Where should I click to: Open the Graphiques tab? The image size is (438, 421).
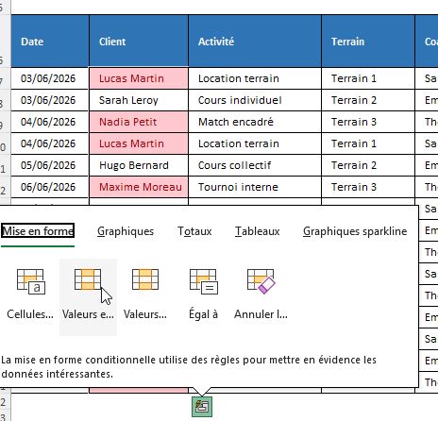click(126, 231)
